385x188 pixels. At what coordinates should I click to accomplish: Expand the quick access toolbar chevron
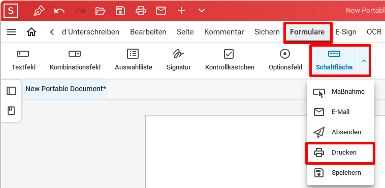(x=202, y=11)
